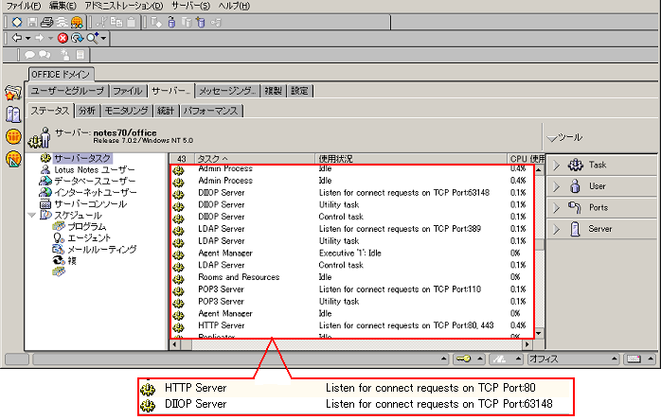
Task: Click the horizontal scroll-right arrow
Action: (x=527, y=344)
